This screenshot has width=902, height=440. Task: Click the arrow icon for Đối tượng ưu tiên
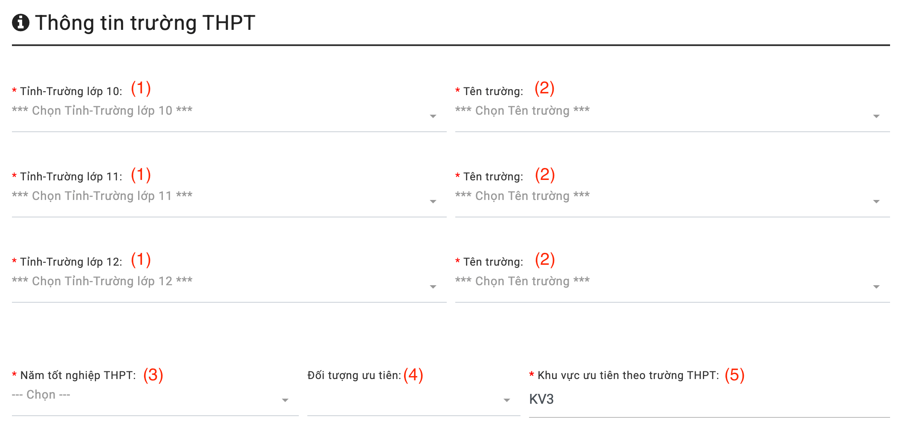pyautogui.click(x=507, y=400)
